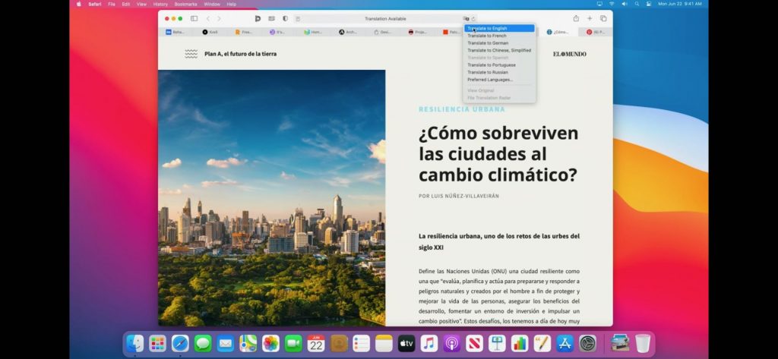Viewport: 778px width, 359px height.
Task: Click the wavy lines menu icon on the page
Action: 191,54
